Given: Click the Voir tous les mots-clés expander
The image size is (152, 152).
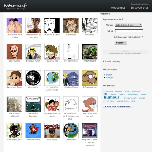Looking at the screenshot, I should [x=118, y=107].
